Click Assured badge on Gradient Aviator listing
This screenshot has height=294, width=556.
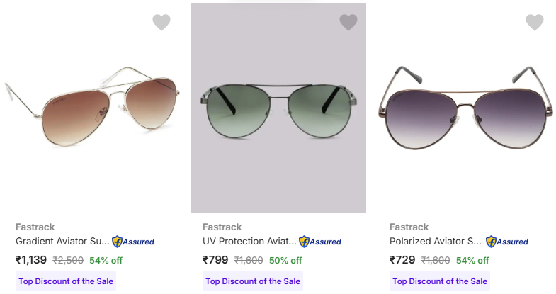133,242
